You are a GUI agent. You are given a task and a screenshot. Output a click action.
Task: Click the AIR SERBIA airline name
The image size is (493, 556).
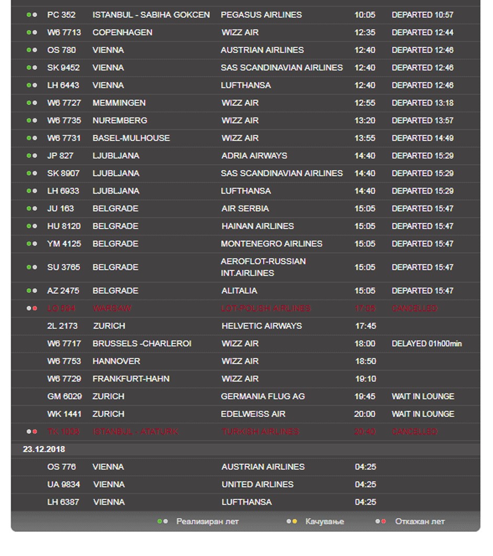point(245,209)
